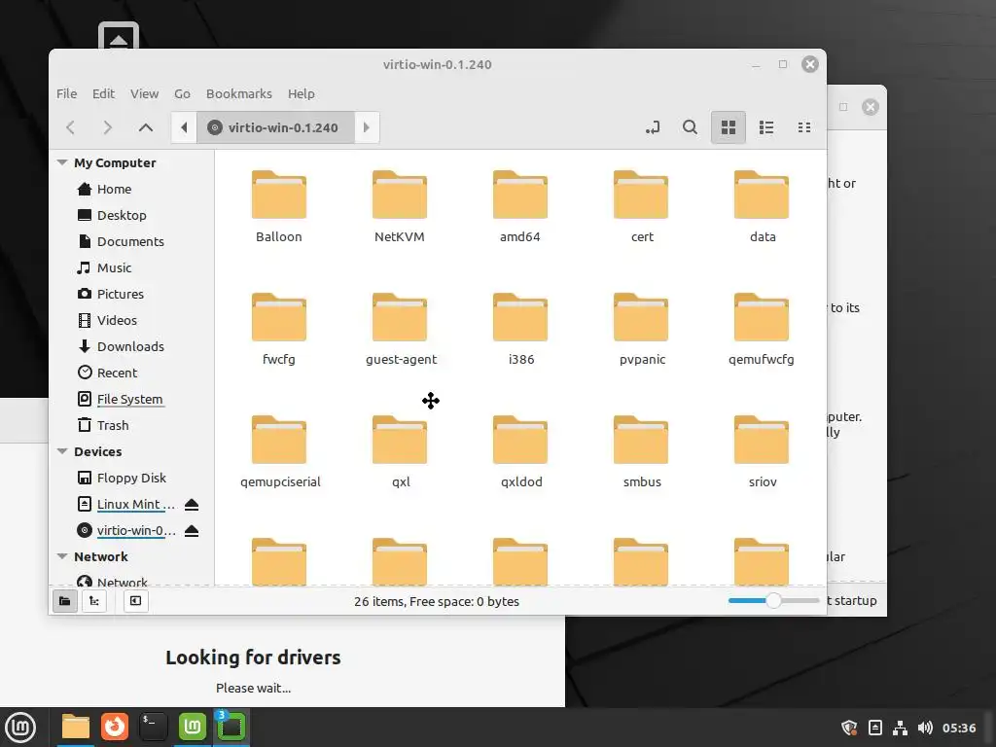Eject the virtio-win disc
This screenshot has width=996, height=747.
pos(192,530)
